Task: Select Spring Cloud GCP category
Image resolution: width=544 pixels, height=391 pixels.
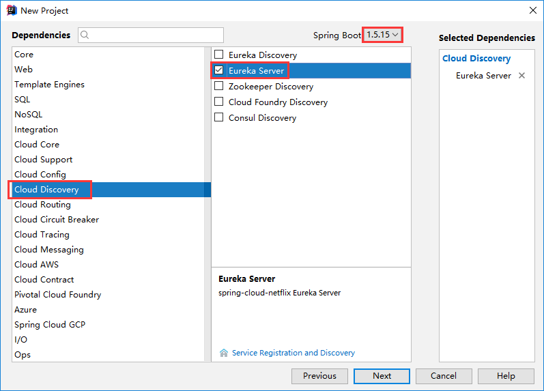Action: pos(109,325)
